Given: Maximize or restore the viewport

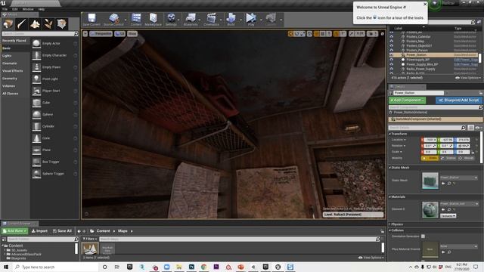Looking at the screenshot, I should 382,33.
